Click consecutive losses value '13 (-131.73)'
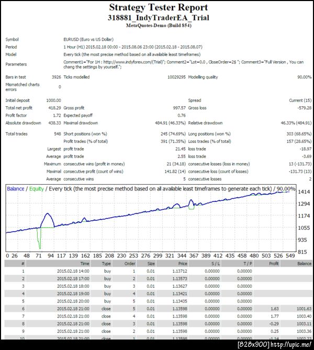 pyautogui.click(x=300, y=164)
